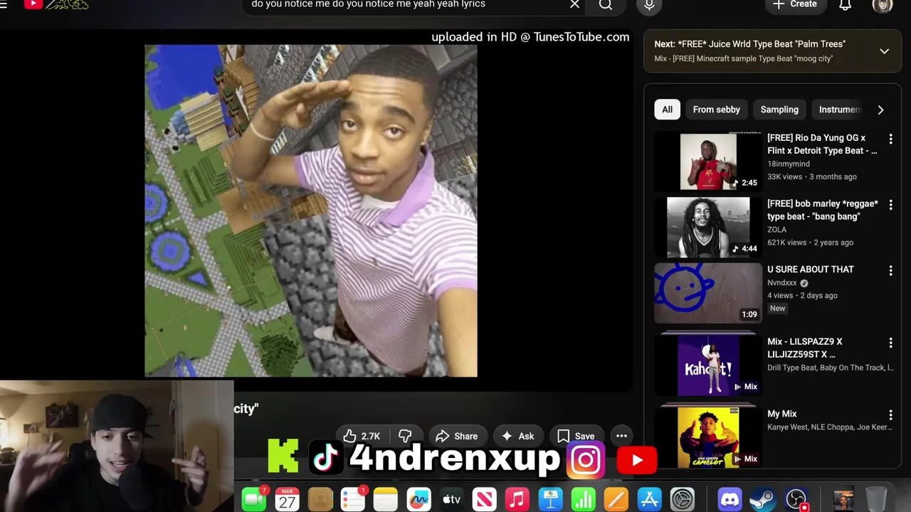The image size is (911, 512).
Task: Open Contacts from the dock
Action: [320, 499]
